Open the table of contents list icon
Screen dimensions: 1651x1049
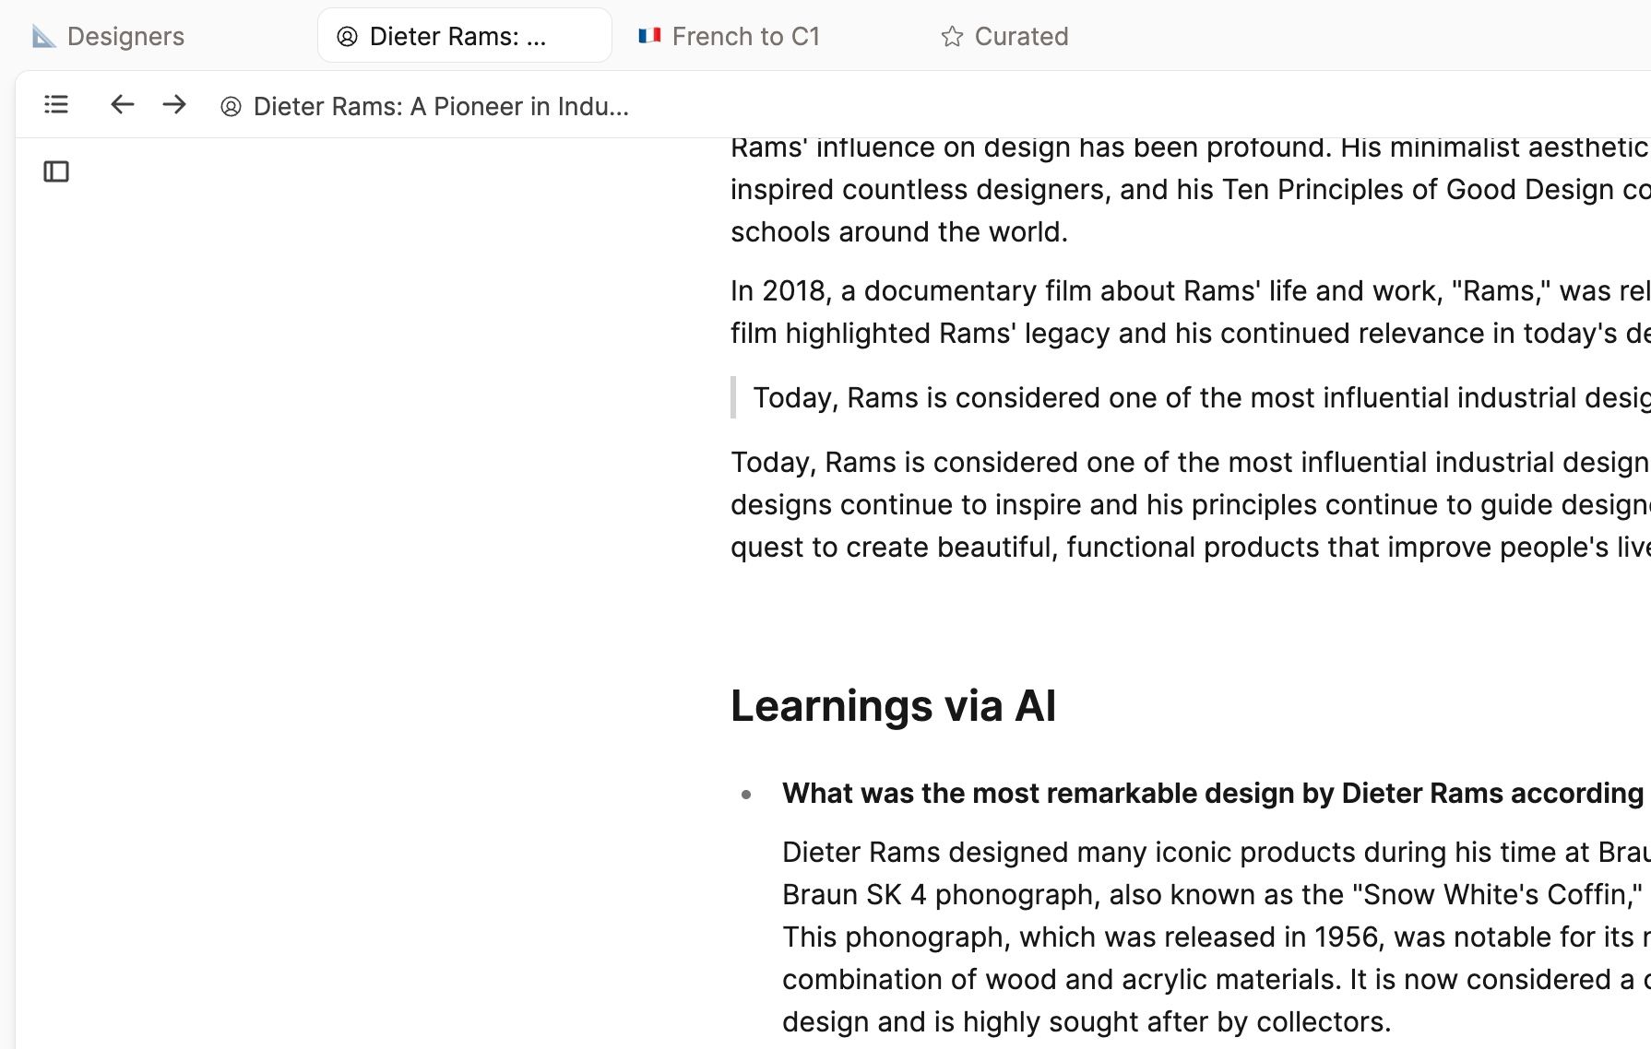[56, 105]
